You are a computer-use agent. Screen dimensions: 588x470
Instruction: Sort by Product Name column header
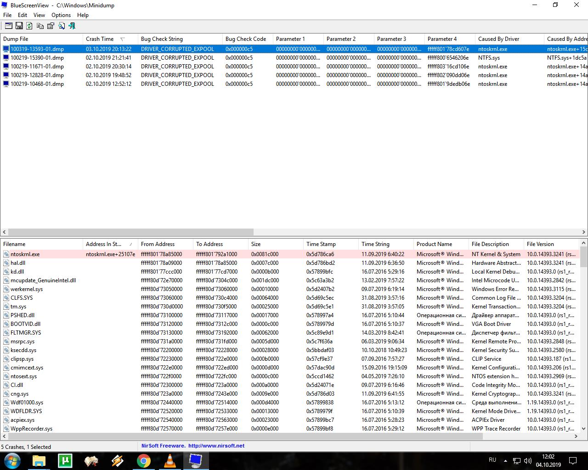point(441,244)
